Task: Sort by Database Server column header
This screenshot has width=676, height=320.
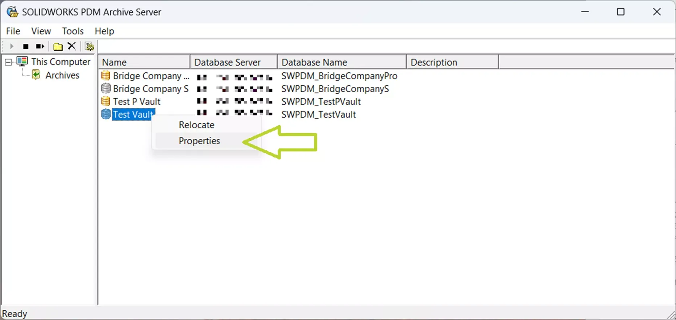Action: (234, 62)
